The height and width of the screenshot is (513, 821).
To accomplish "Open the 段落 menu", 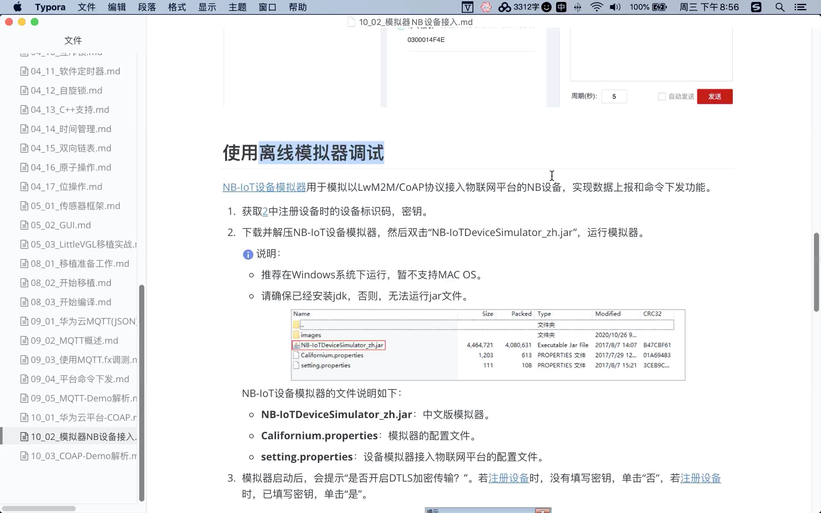I will pyautogui.click(x=147, y=7).
